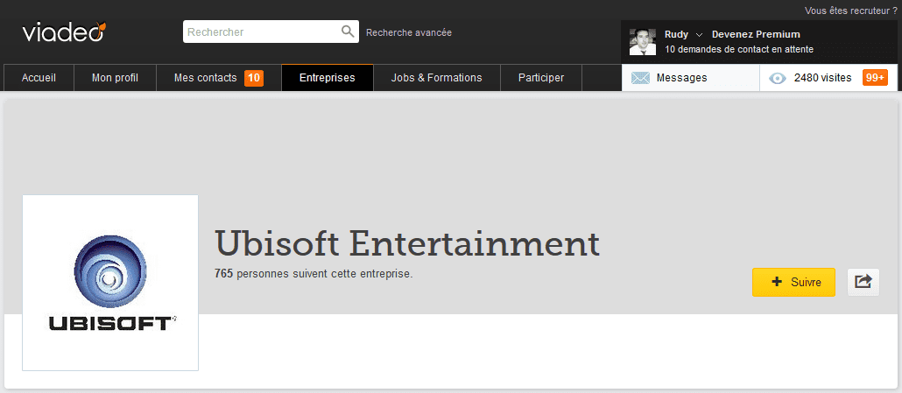Image resolution: width=902 pixels, height=393 pixels.
Task: Open Rudy's profile photo thumbnail
Action: pyautogui.click(x=643, y=42)
